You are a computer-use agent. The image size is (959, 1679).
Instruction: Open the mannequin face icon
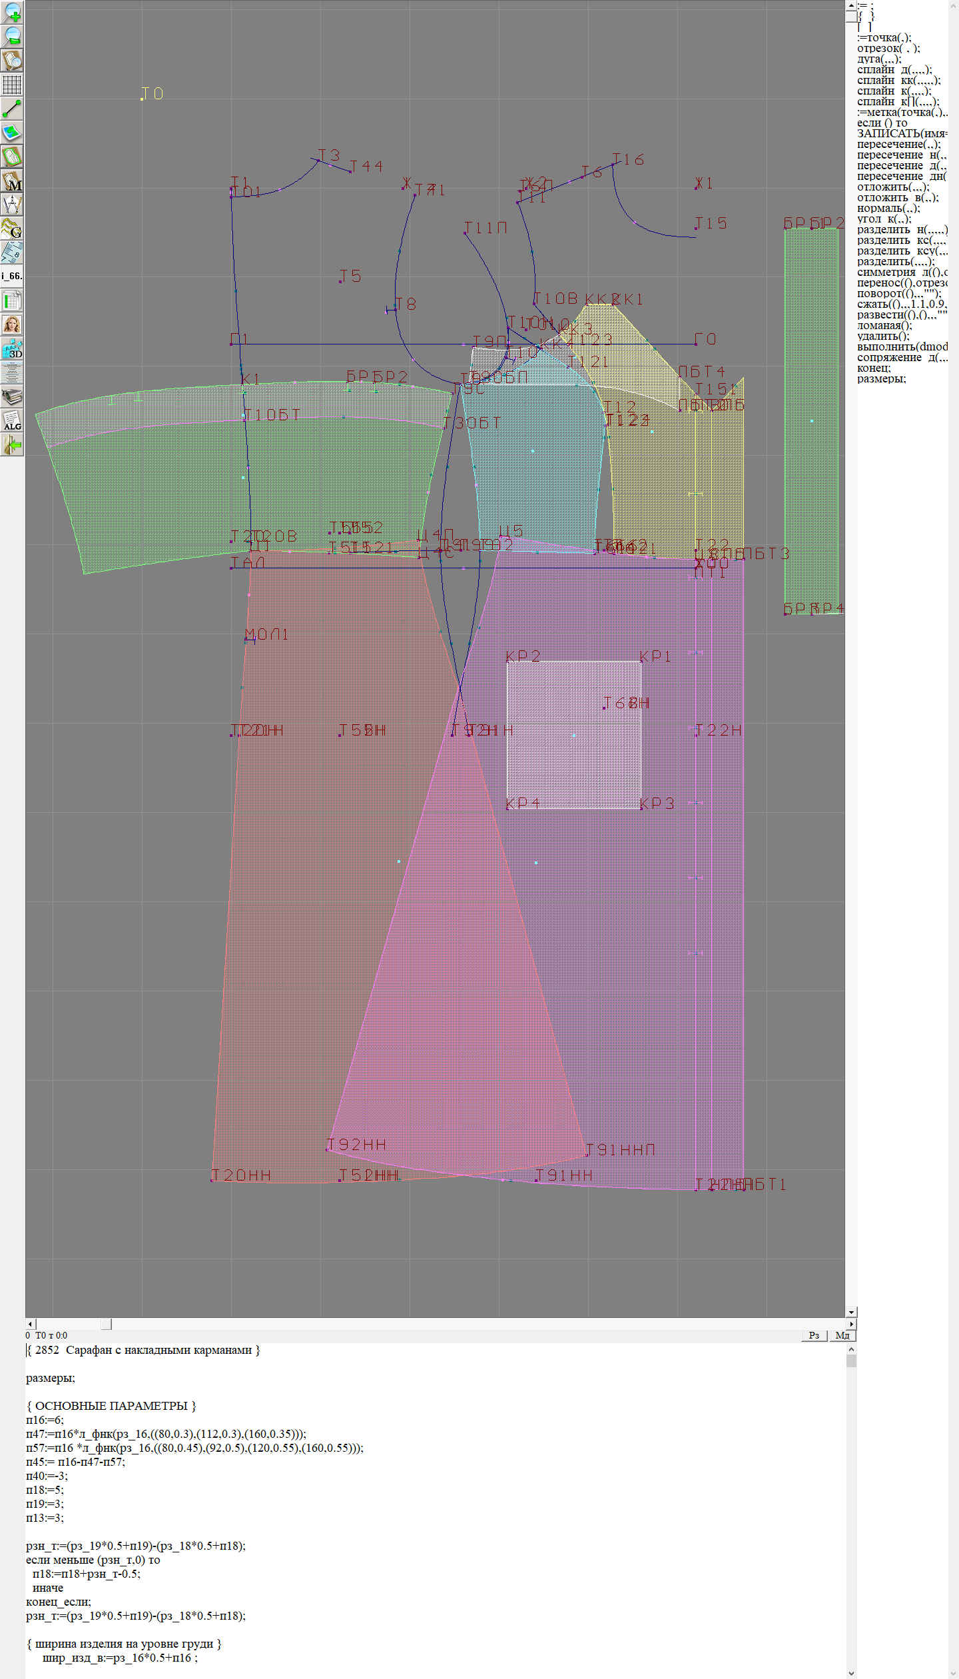click(x=12, y=324)
